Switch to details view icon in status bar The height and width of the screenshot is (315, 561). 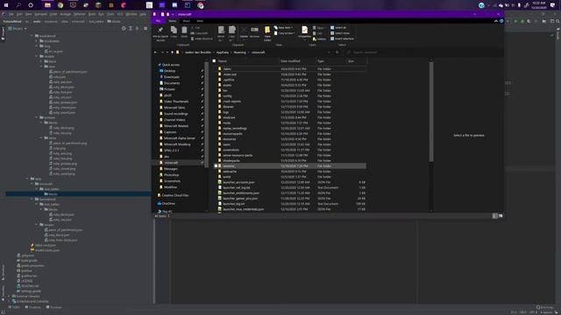pos(494,216)
